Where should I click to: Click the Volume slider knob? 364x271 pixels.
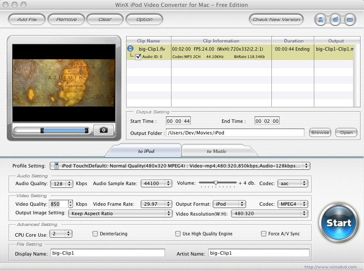216,183
